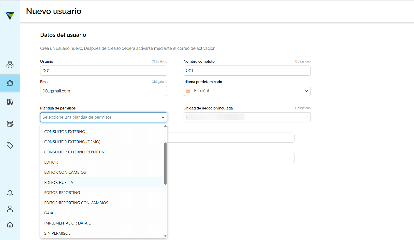Open the cubes/modules sidebar icon

(x=10, y=64)
